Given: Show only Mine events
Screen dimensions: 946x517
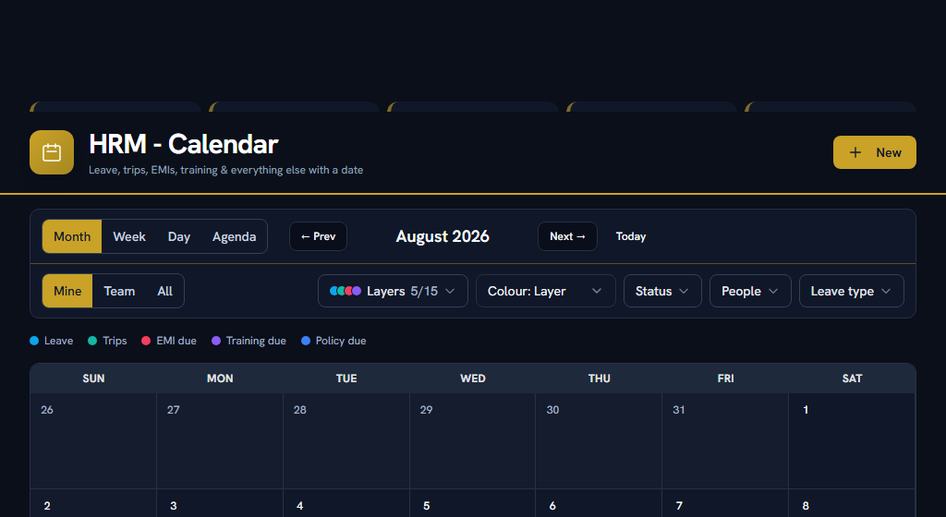Looking at the screenshot, I should [x=67, y=291].
